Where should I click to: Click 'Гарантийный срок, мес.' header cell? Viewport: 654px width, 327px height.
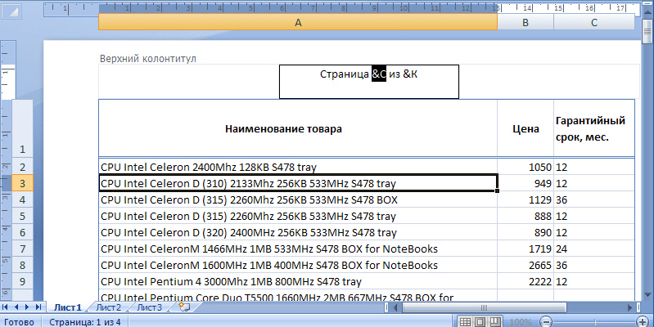(594, 128)
